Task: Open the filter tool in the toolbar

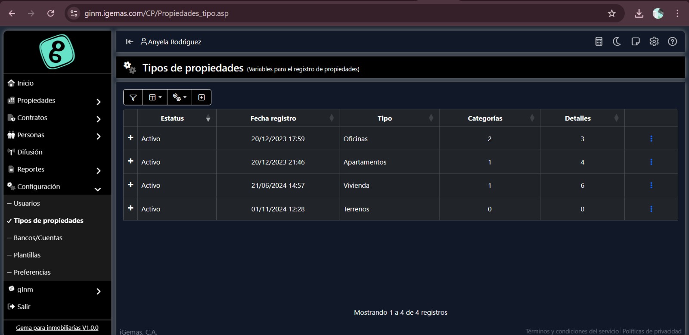Action: (x=133, y=97)
